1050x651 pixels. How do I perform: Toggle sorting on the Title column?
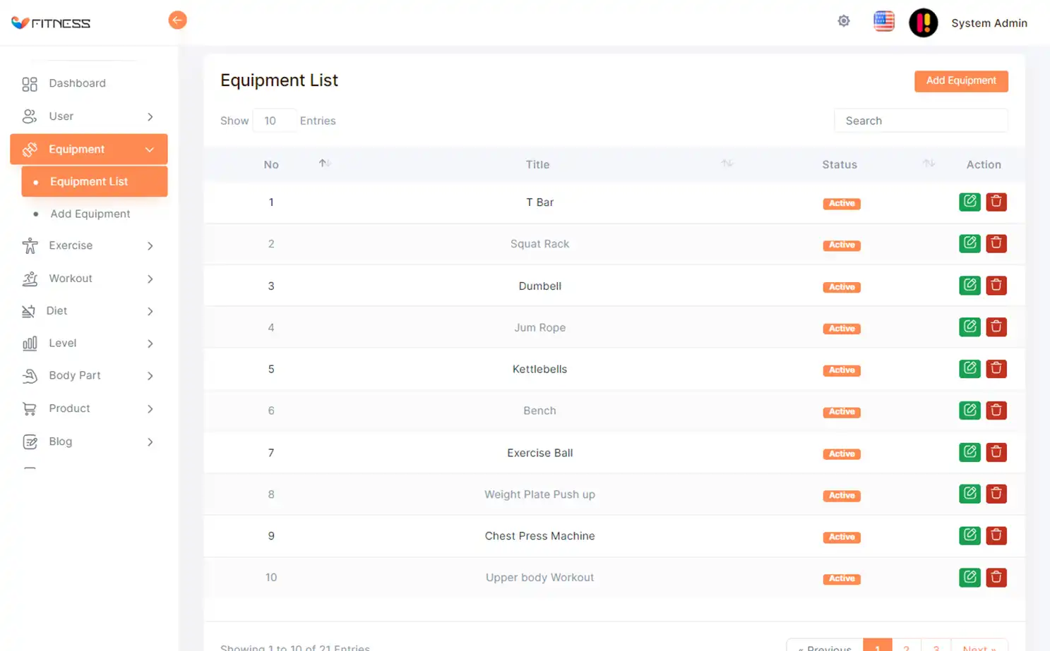point(727,164)
